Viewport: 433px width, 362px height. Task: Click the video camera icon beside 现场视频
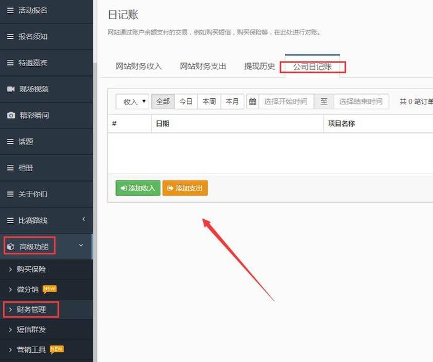10,89
